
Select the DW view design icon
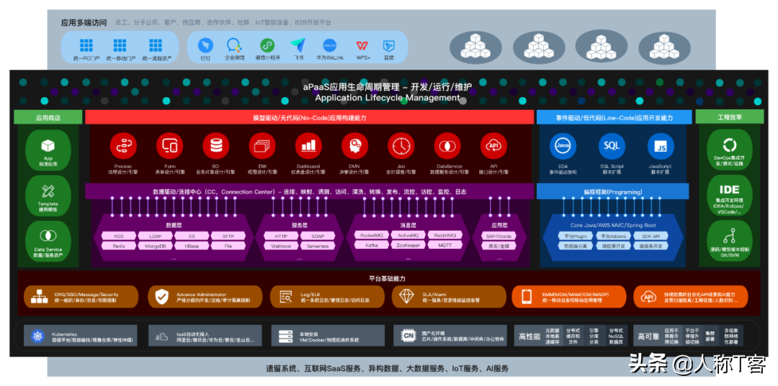262,146
